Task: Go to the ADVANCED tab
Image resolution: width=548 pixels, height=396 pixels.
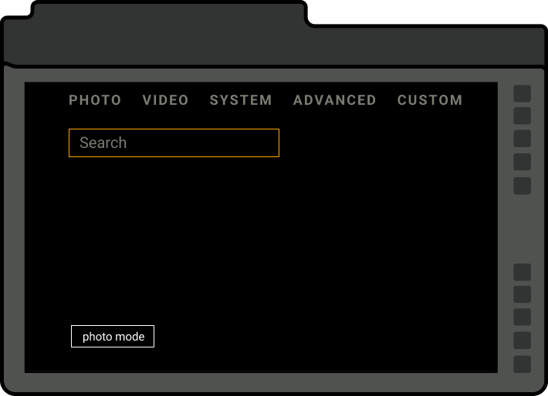Action: [334, 100]
